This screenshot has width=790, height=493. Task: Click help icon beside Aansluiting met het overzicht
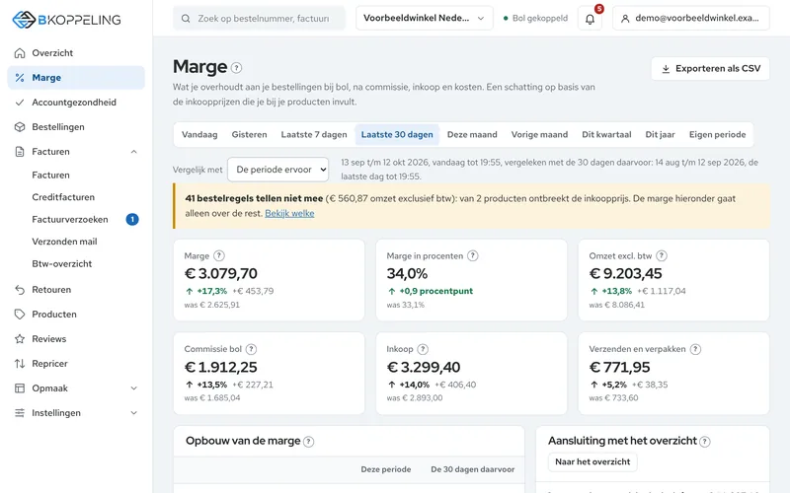(x=705, y=442)
